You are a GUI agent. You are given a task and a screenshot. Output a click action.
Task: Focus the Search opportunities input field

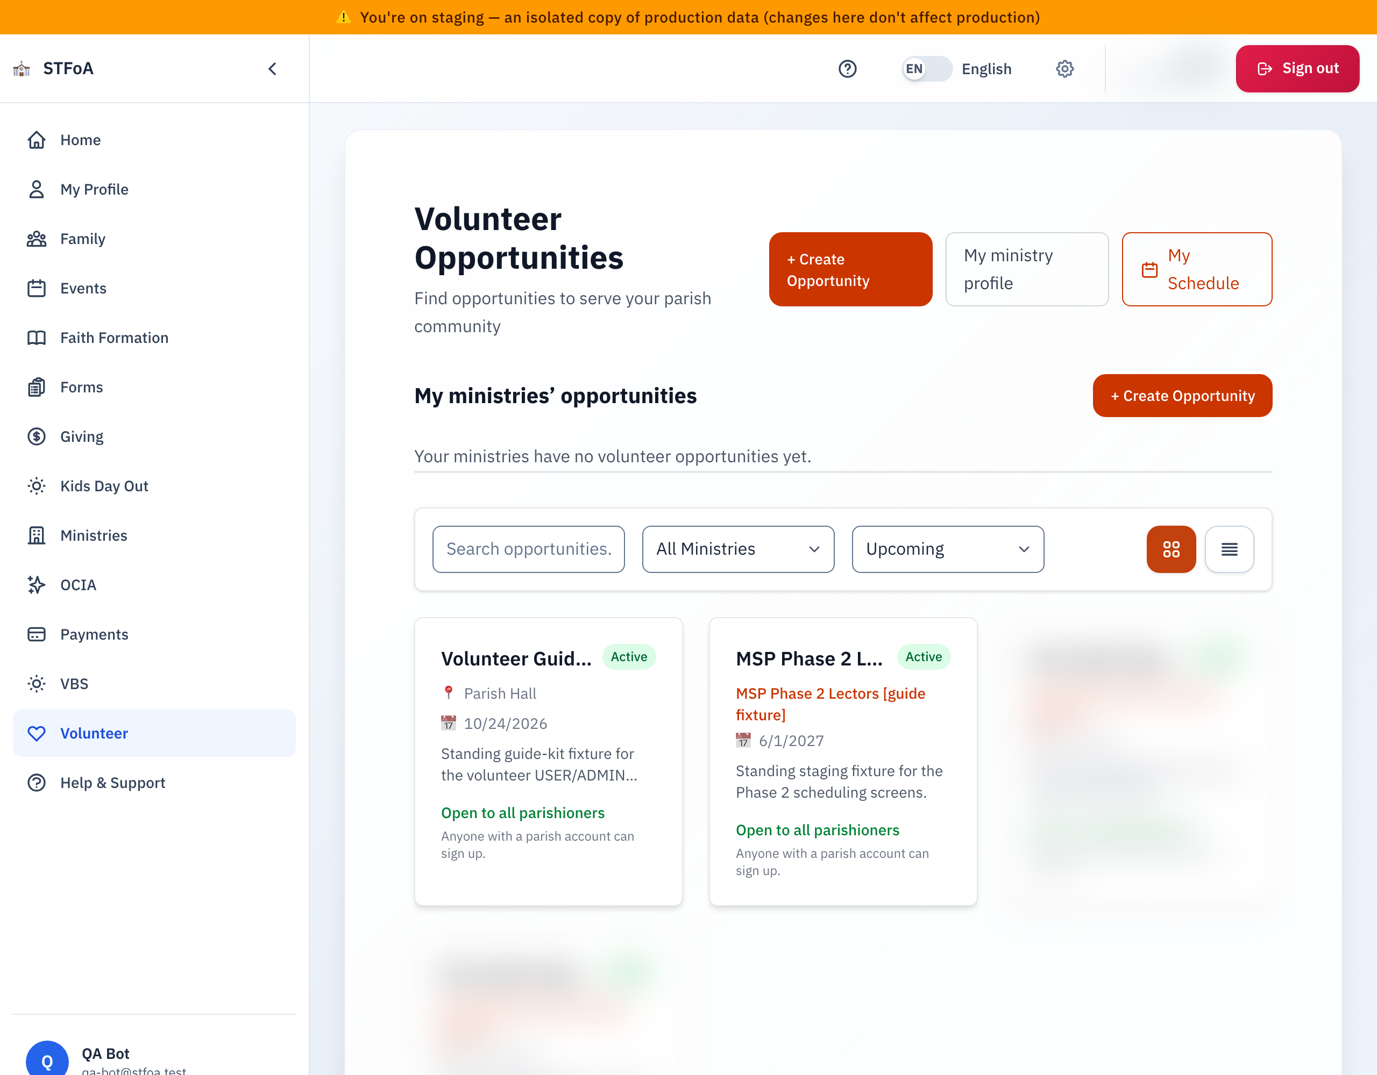[x=528, y=549]
